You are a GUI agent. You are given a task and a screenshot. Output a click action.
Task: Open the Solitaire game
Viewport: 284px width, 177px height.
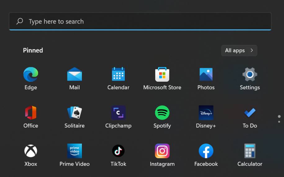[x=74, y=113]
